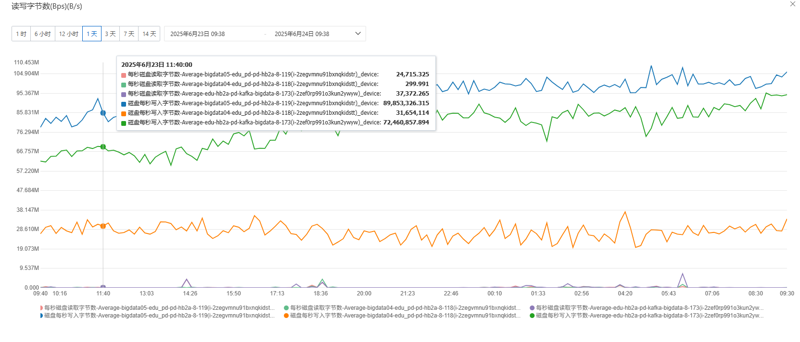Click the orange data point at 11:40

pos(103,226)
